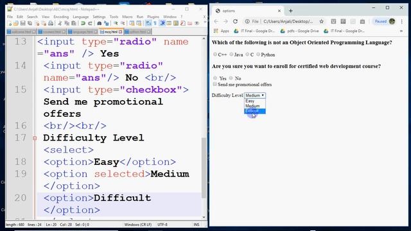Select the C++ radio button

click(x=215, y=54)
